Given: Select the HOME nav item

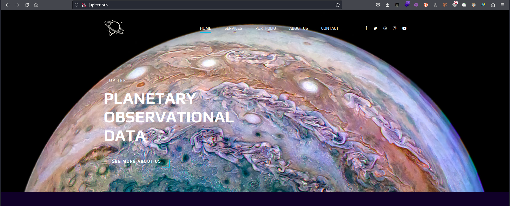Looking at the screenshot, I should (x=206, y=28).
